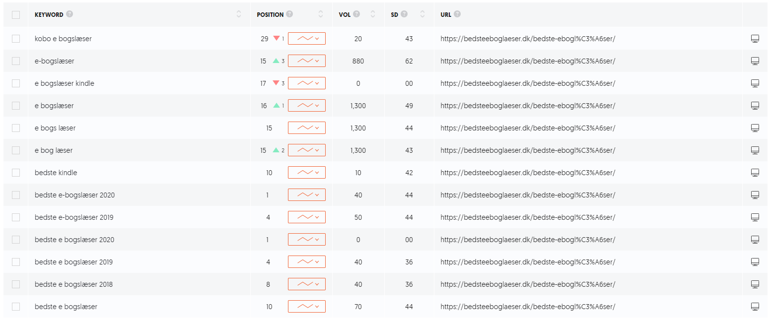Image resolution: width=769 pixels, height=324 pixels.
Task: Sort by POSITION column arrows
Action: pos(321,14)
